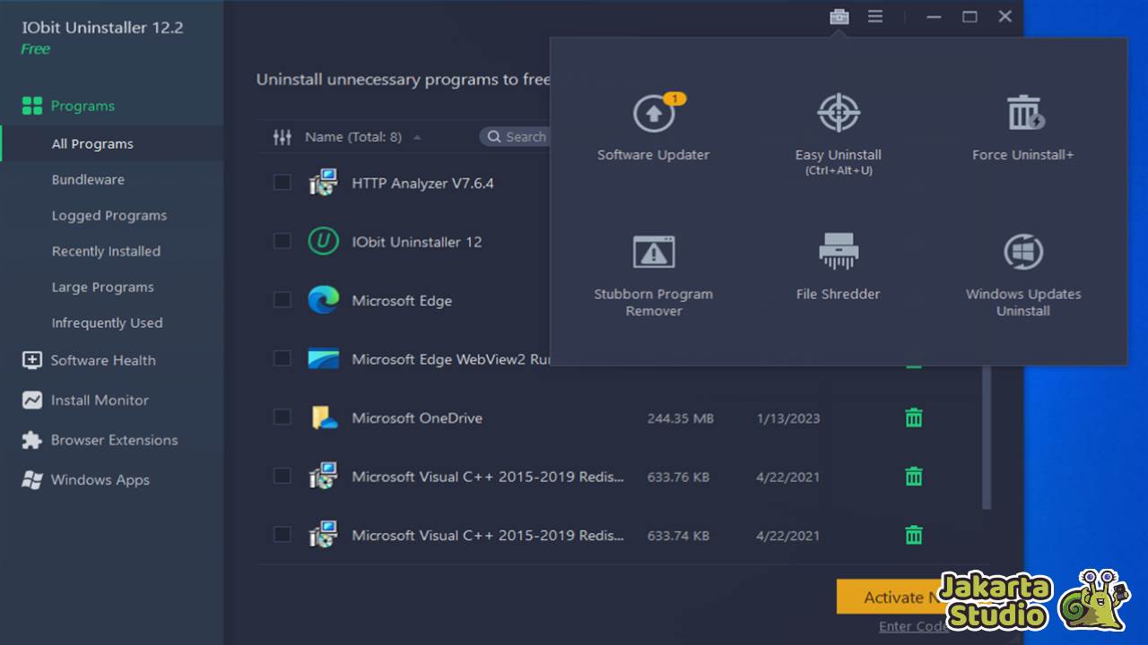Viewport: 1148px width, 645px height.
Task: Open Windows Updates Uninstall tool
Action: pos(1022,275)
